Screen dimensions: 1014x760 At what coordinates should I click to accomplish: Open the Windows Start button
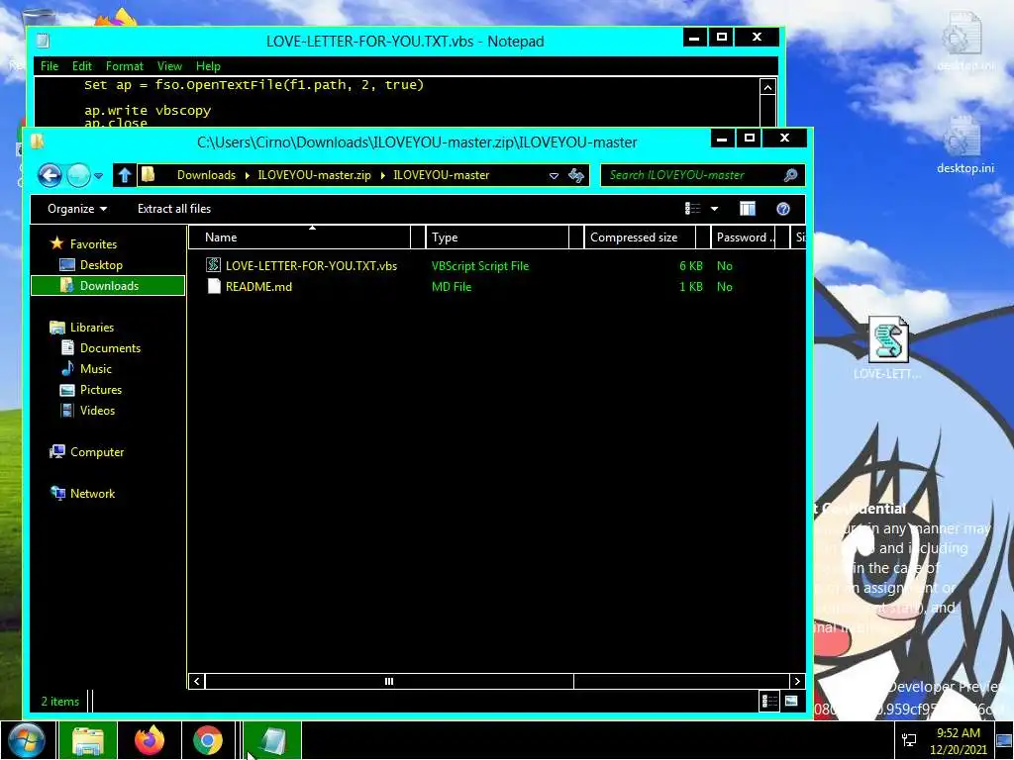27,740
